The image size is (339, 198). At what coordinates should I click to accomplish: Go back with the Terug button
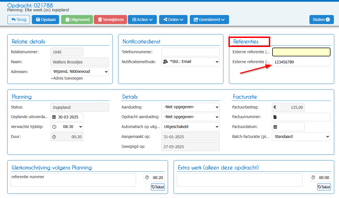(18, 20)
